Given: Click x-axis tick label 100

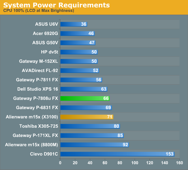Looking at the screenshot, I should (135, 163).
